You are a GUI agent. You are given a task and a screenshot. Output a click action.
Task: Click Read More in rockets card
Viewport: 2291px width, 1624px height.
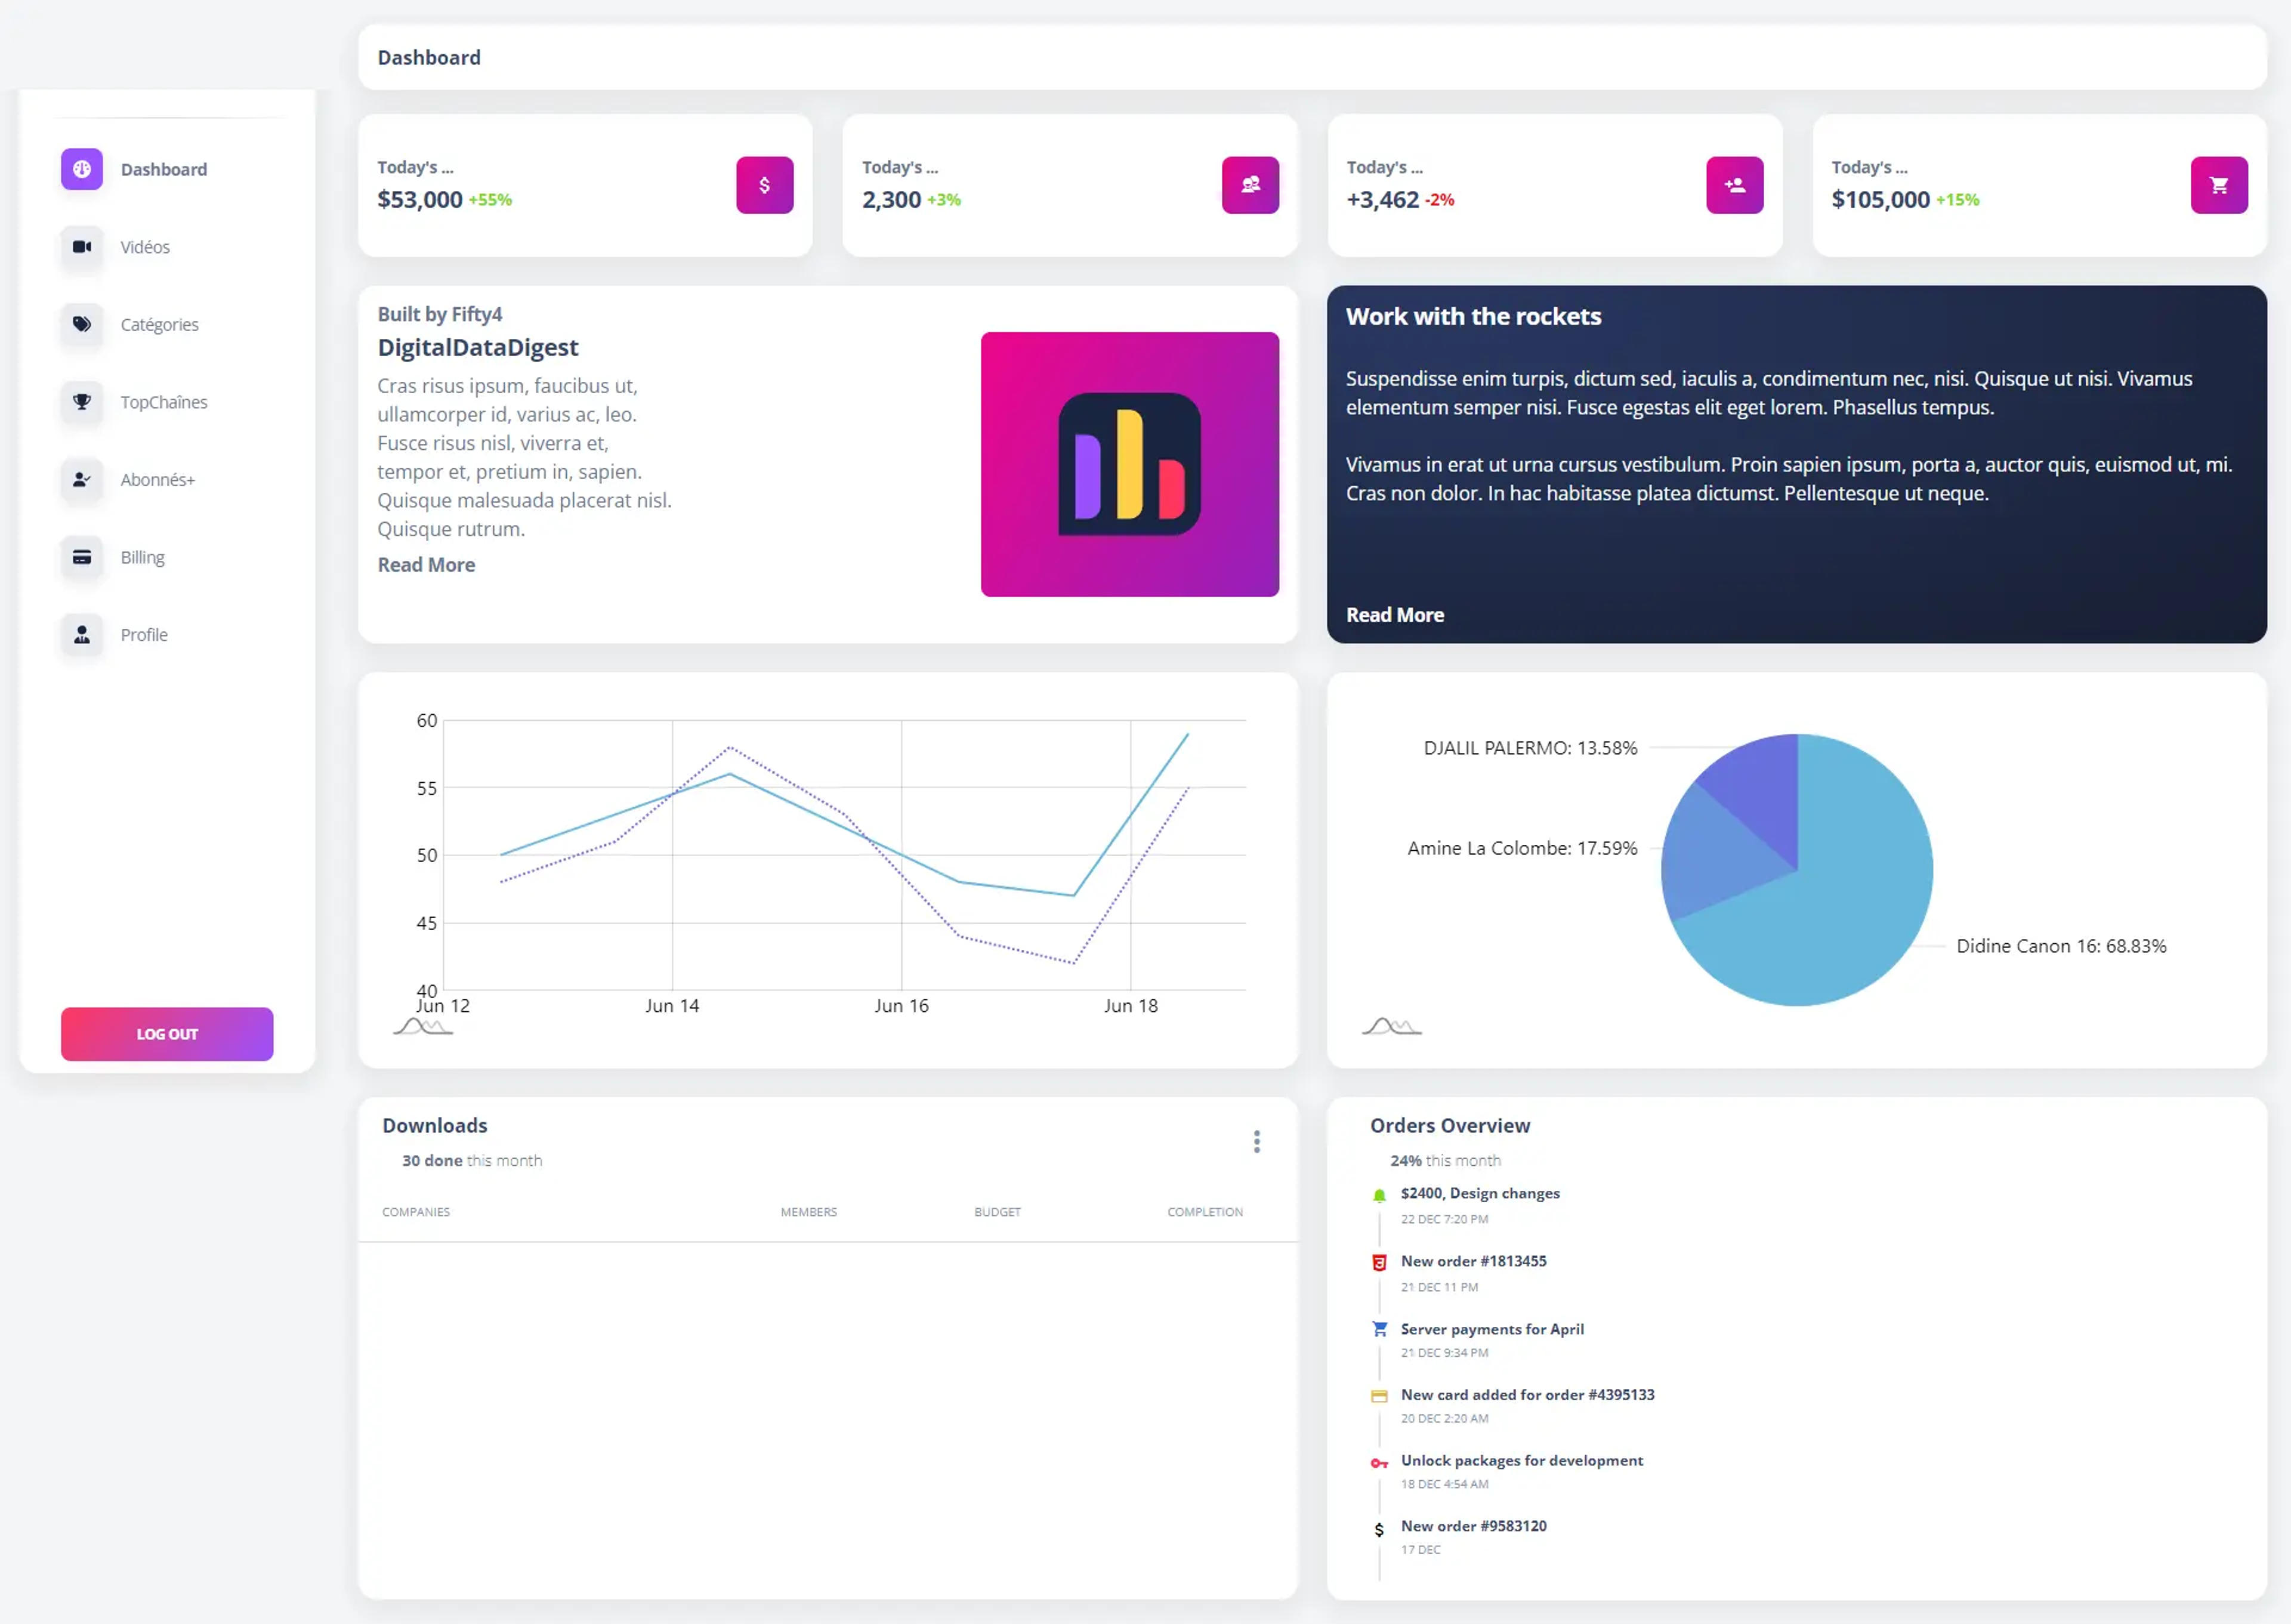pyautogui.click(x=1395, y=615)
